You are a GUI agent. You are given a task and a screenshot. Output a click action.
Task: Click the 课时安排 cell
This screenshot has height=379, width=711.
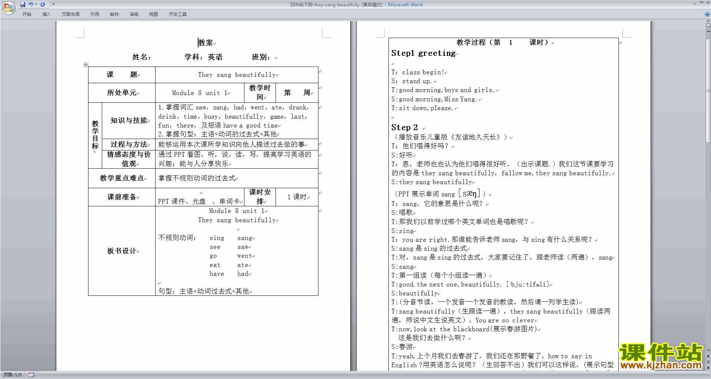260,197
